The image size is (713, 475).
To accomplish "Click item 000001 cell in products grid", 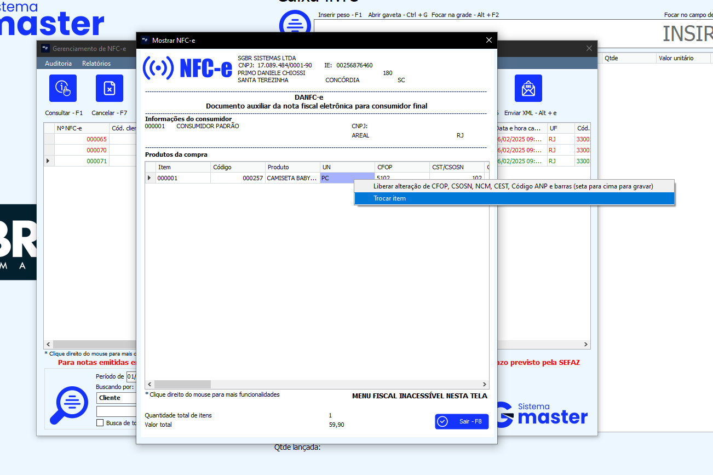I will coord(183,178).
